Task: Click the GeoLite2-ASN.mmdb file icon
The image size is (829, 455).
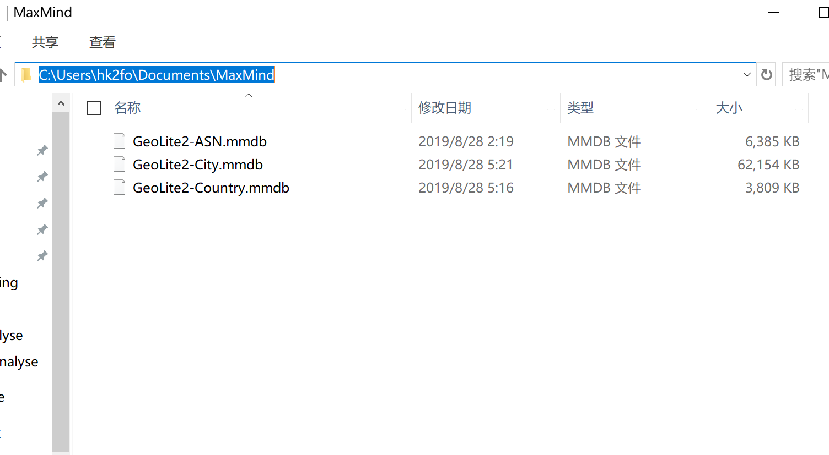Action: (x=119, y=141)
